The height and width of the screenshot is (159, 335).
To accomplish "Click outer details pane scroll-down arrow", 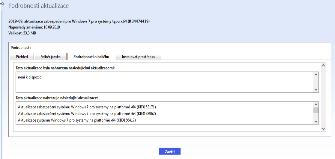I will (x=323, y=128).
